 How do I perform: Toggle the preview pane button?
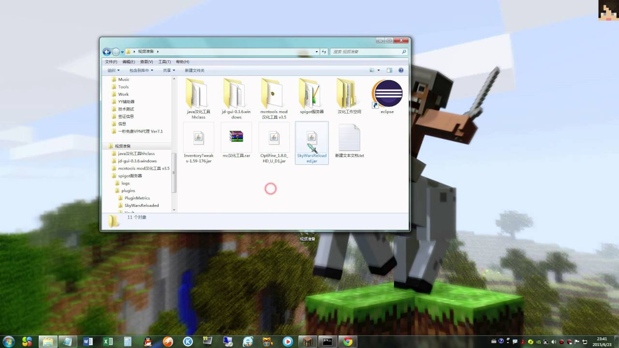pyautogui.click(x=389, y=70)
